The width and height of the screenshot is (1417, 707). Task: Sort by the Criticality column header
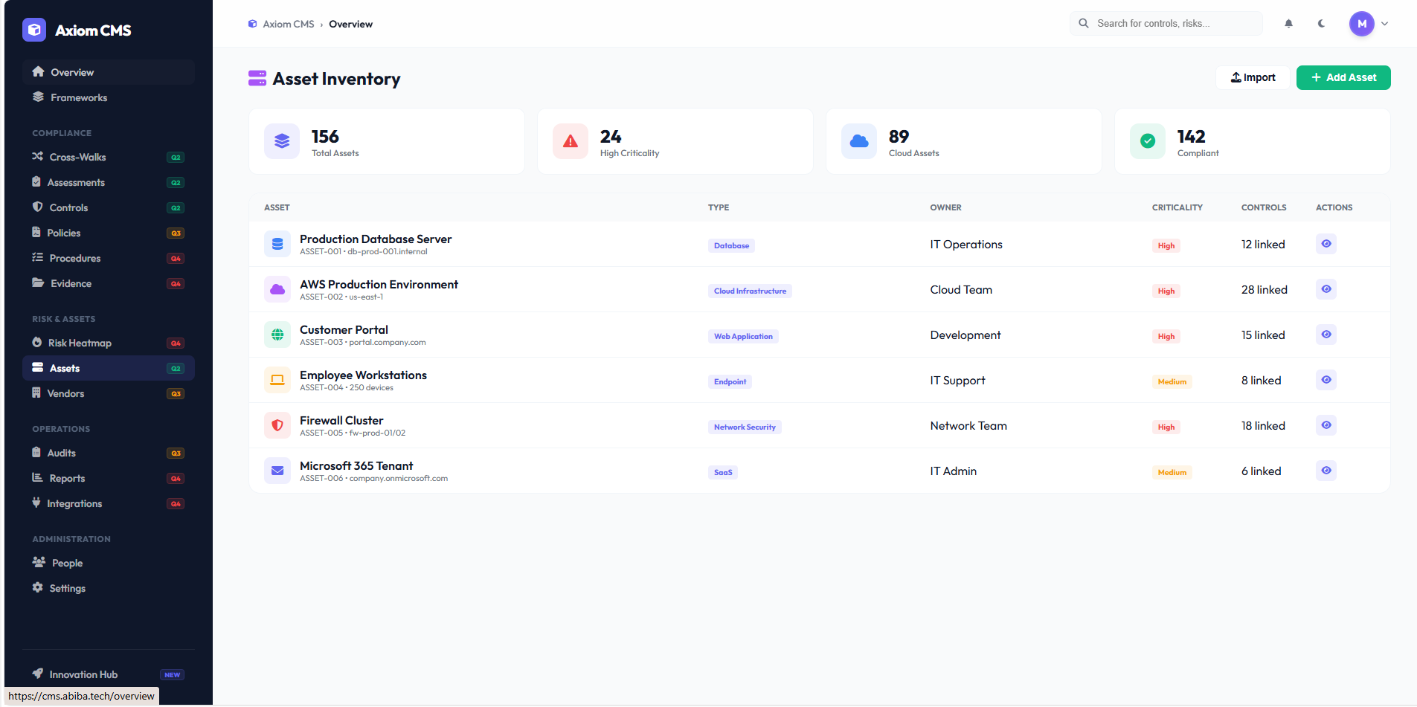pyautogui.click(x=1177, y=207)
